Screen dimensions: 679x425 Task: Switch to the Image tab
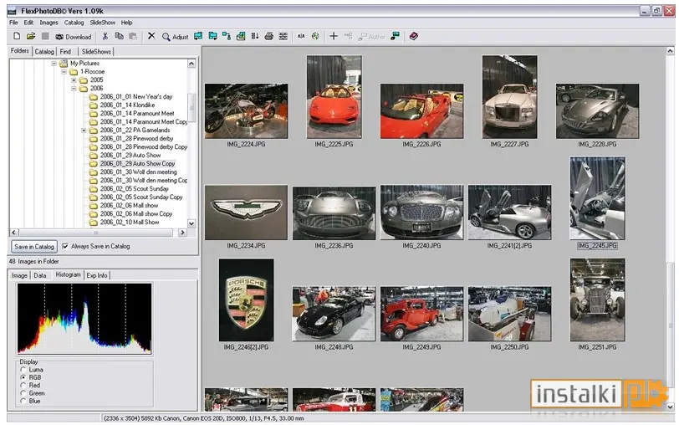coord(19,275)
